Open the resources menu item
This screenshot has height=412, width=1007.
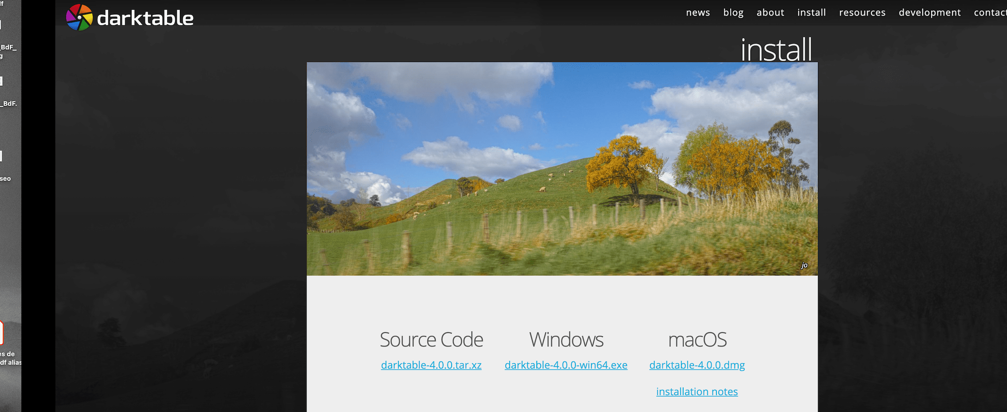point(862,12)
